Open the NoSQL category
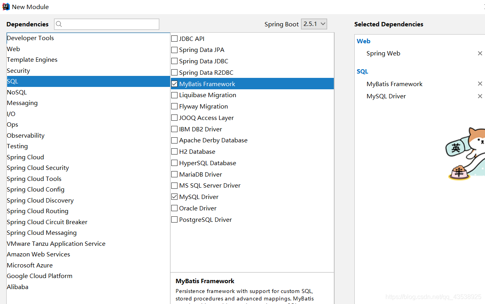 coord(88,92)
